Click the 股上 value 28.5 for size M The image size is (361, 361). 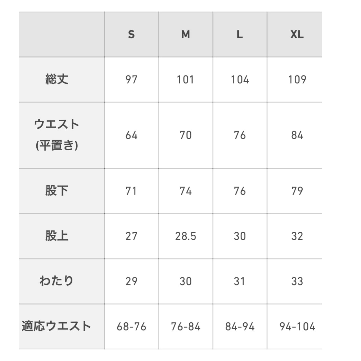point(186,236)
